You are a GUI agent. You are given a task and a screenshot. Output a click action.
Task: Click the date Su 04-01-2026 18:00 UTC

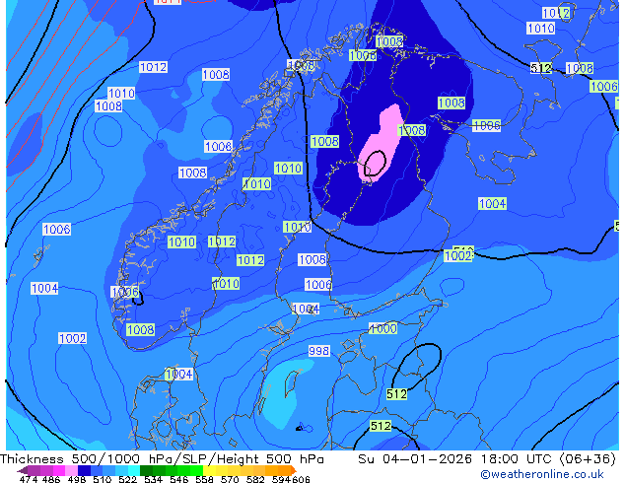pos(456,458)
